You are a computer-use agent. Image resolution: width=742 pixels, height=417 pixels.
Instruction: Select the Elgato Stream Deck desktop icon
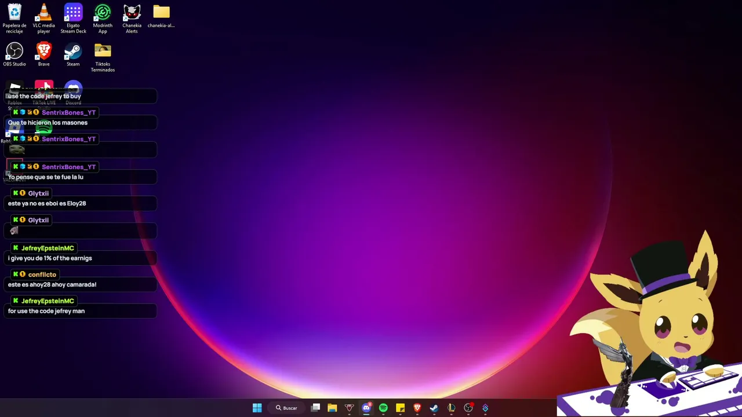click(x=73, y=19)
